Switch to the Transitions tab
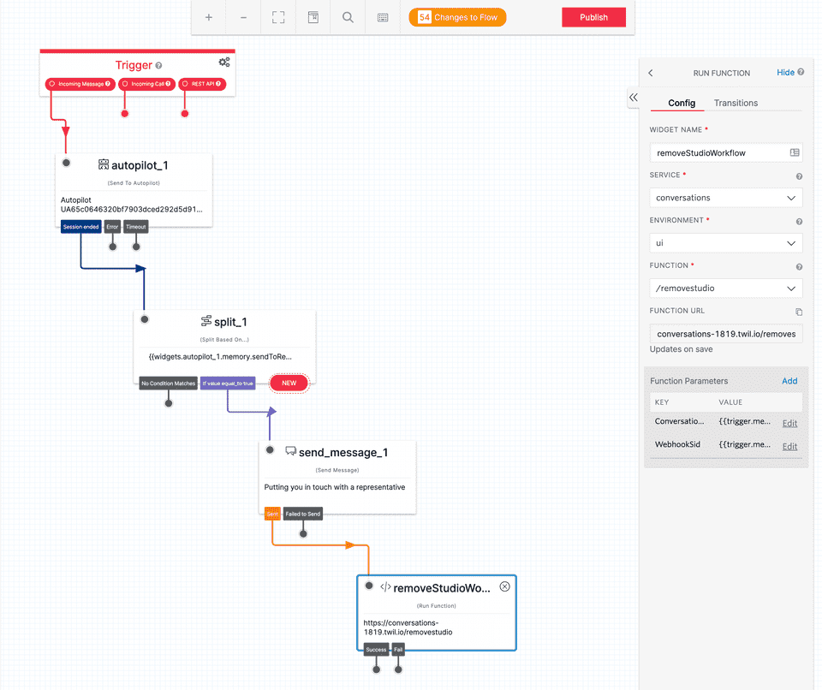This screenshot has height=690, width=822. tap(736, 102)
